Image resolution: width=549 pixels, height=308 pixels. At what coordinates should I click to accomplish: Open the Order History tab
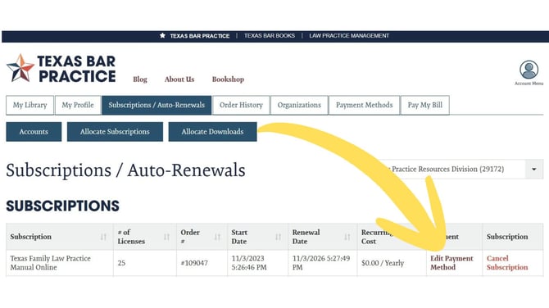click(x=241, y=105)
